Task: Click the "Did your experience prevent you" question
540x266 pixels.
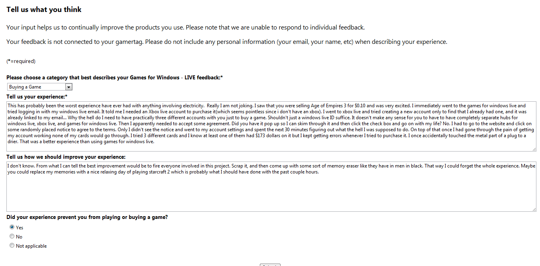Action: pos(87,217)
